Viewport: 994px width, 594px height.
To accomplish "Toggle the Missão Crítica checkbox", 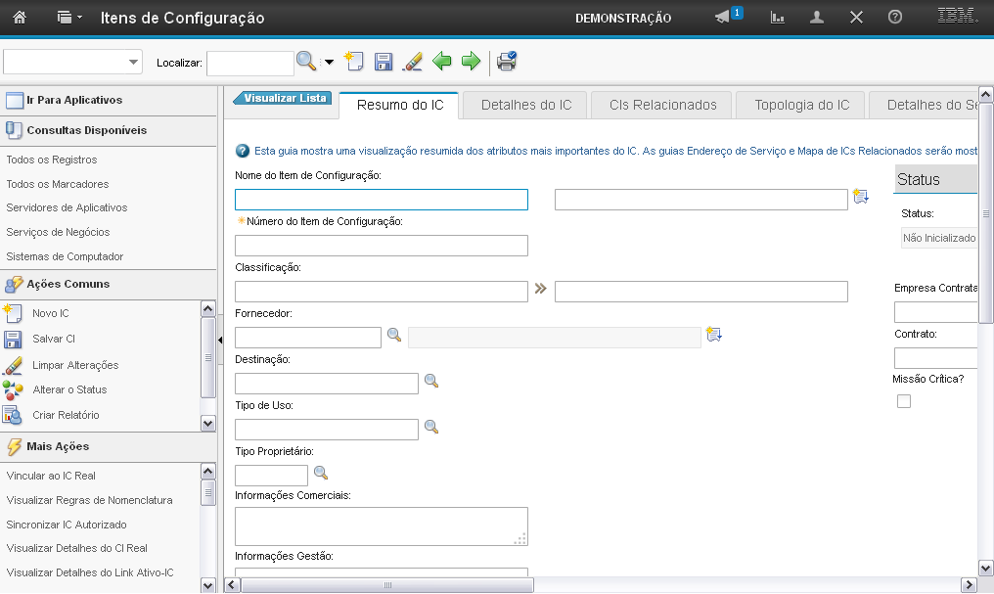I will tap(904, 401).
